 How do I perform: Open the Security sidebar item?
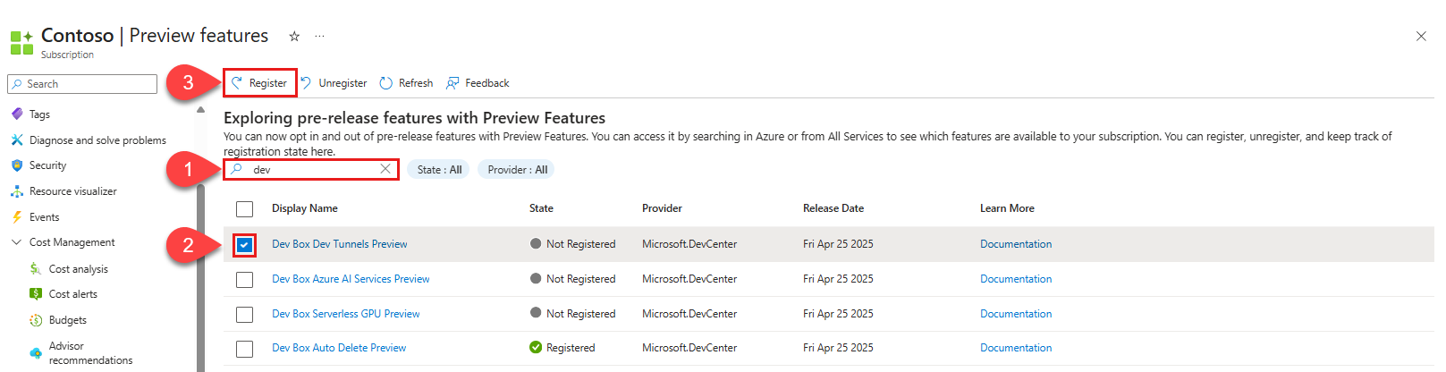pos(47,165)
